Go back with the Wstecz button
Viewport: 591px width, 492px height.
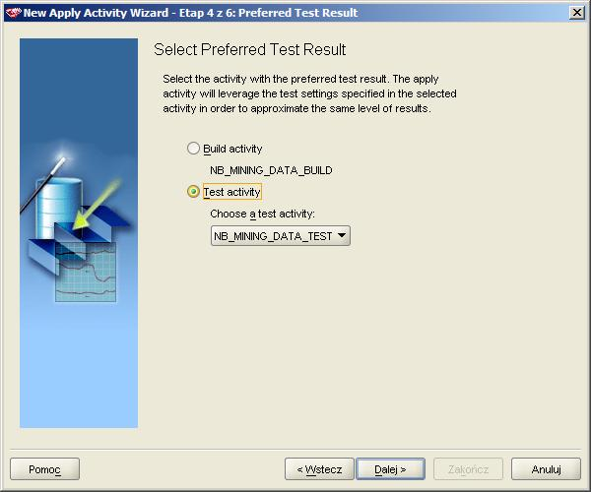point(319,469)
